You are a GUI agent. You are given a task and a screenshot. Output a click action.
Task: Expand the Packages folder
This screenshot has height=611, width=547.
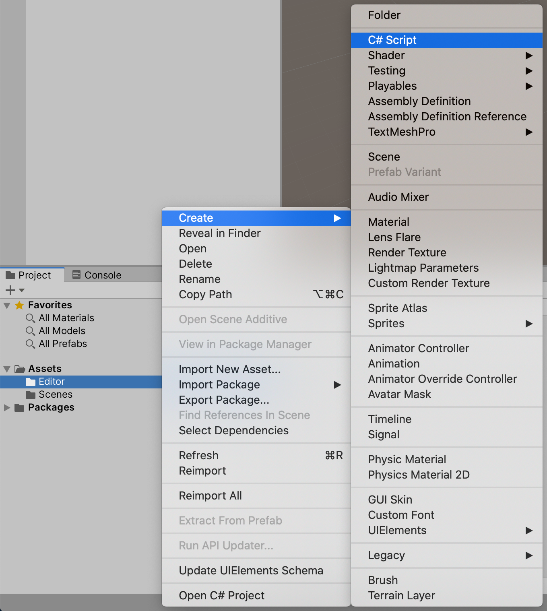[6, 407]
